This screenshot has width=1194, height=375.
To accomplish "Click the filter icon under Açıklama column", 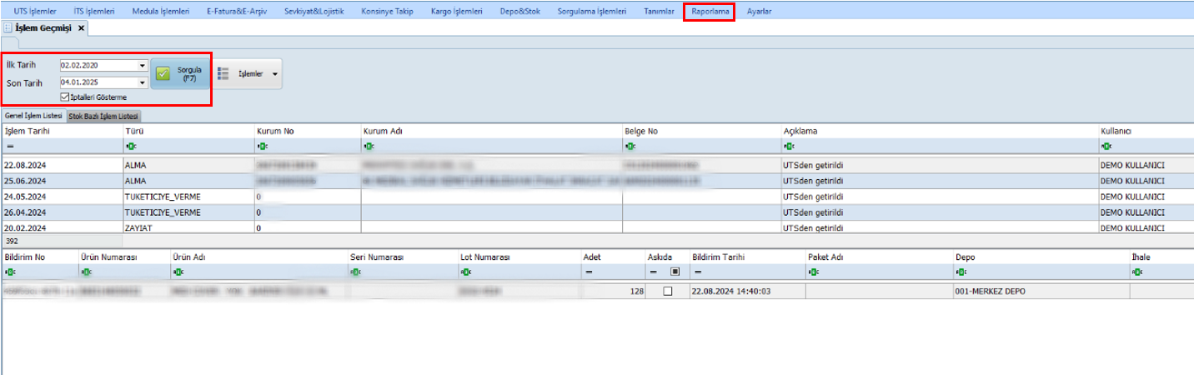I will point(789,146).
